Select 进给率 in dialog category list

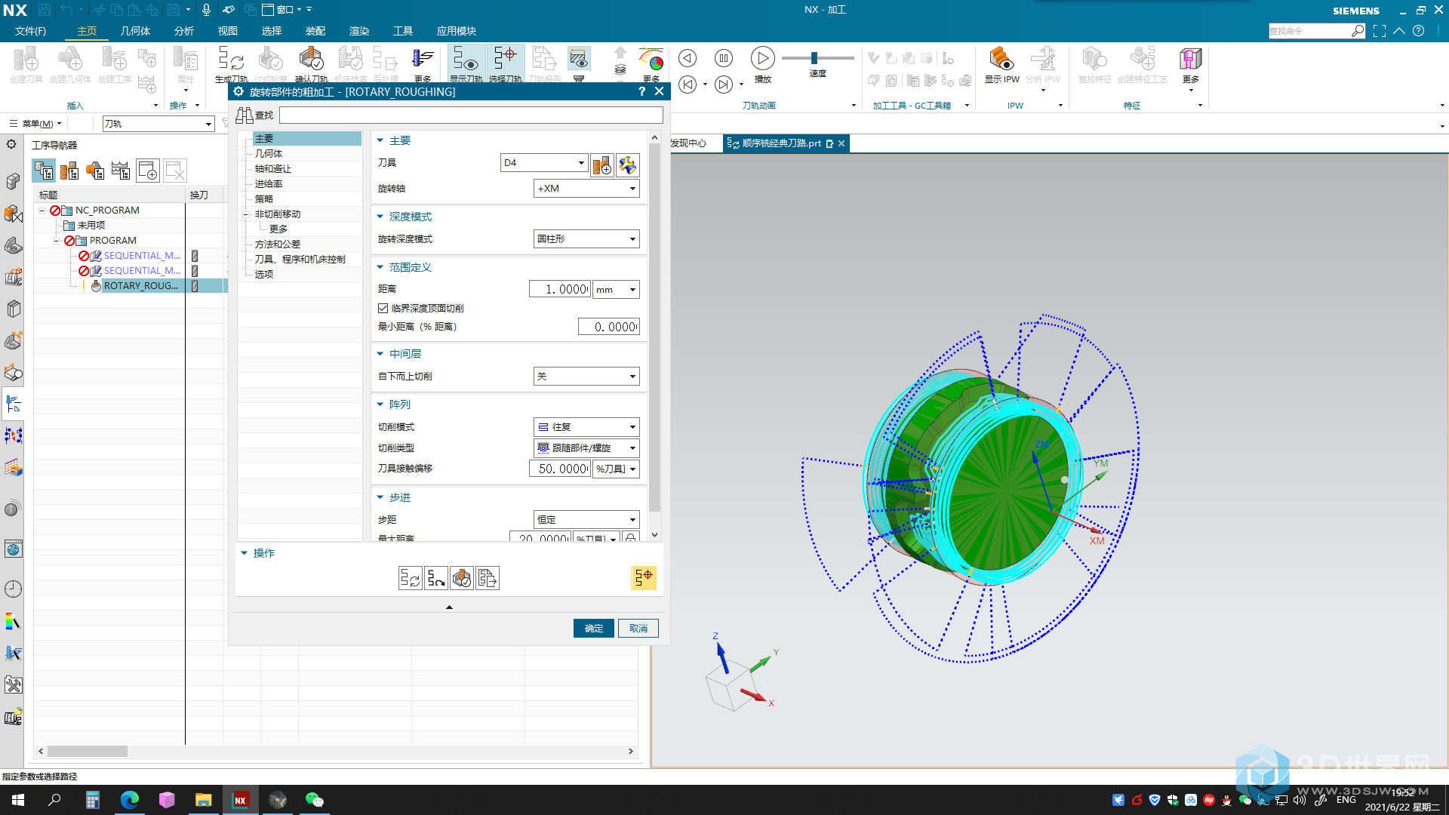[x=269, y=184]
